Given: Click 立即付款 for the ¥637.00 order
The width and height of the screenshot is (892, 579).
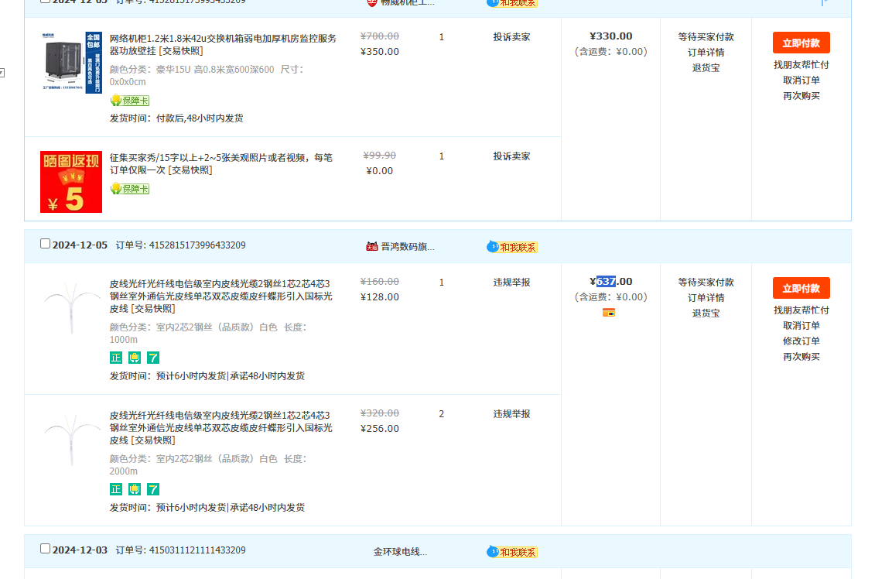Looking at the screenshot, I should coord(801,288).
